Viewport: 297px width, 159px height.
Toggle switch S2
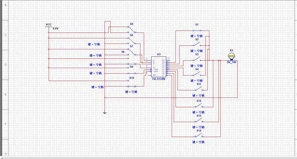[197, 45]
